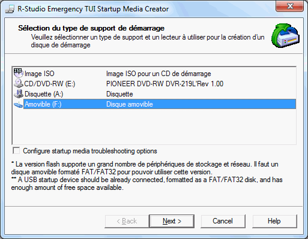
Task: Select Amovible (F:) removable disk row
Action: 160,104
